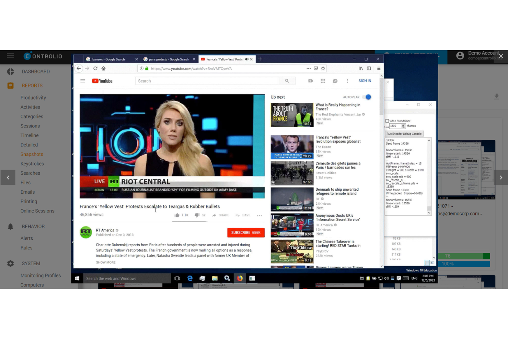This screenshot has height=339, width=508.
Task: Click Firefox home button
Action: [x=103, y=68]
